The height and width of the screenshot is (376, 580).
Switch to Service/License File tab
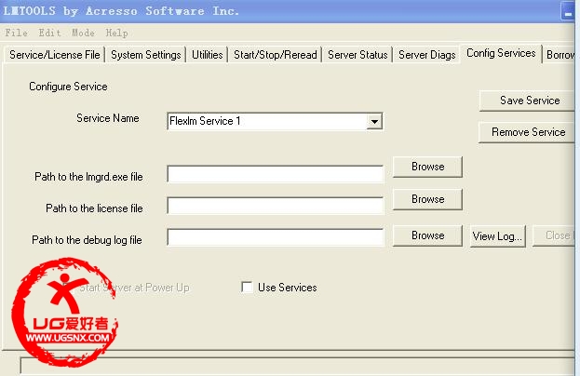point(55,55)
